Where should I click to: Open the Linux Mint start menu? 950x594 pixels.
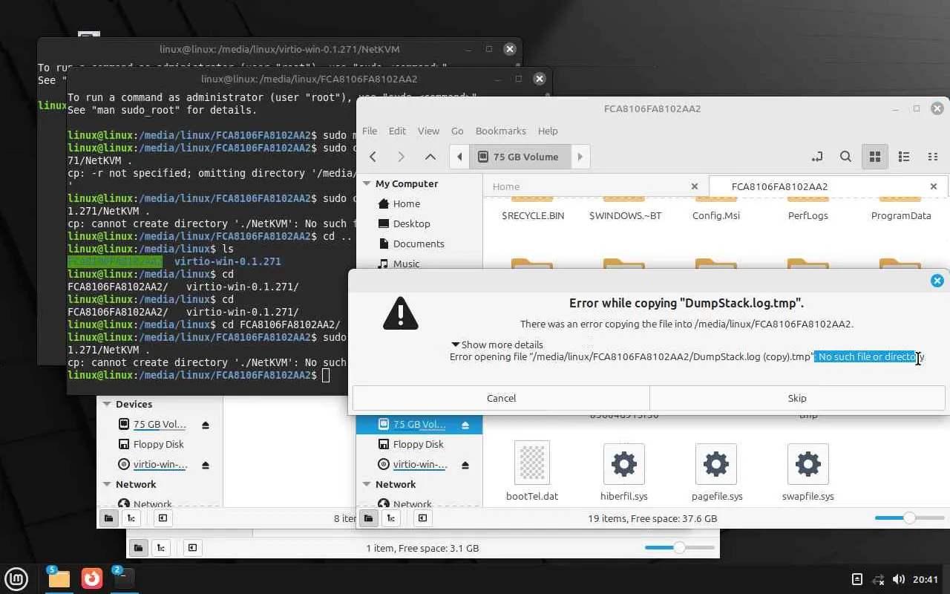(17, 578)
